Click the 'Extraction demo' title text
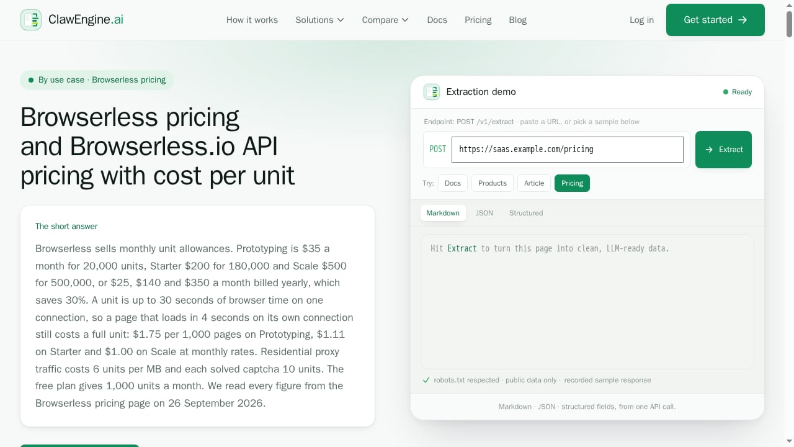Screen dimensions: 794x447 point(481,92)
